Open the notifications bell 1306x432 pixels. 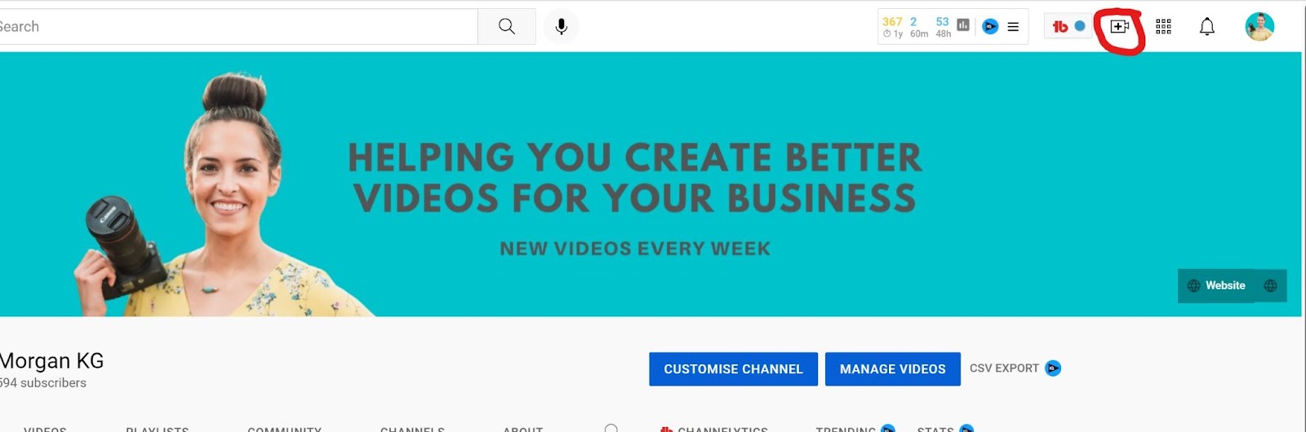(1206, 27)
